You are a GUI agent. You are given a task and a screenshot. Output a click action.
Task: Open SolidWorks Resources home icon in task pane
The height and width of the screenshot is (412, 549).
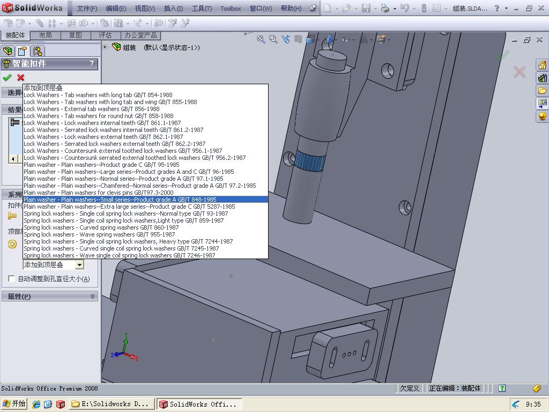(542, 65)
